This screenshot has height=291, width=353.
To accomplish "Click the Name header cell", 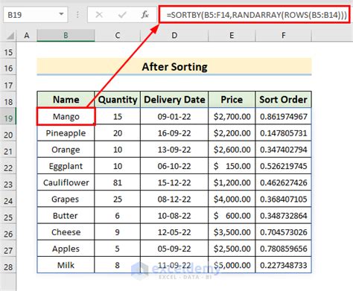I will [66, 100].
